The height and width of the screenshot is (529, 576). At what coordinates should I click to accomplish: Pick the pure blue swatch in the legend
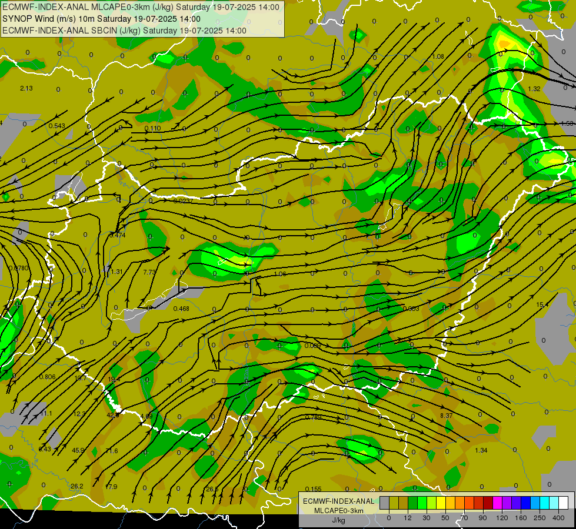coord(525,503)
